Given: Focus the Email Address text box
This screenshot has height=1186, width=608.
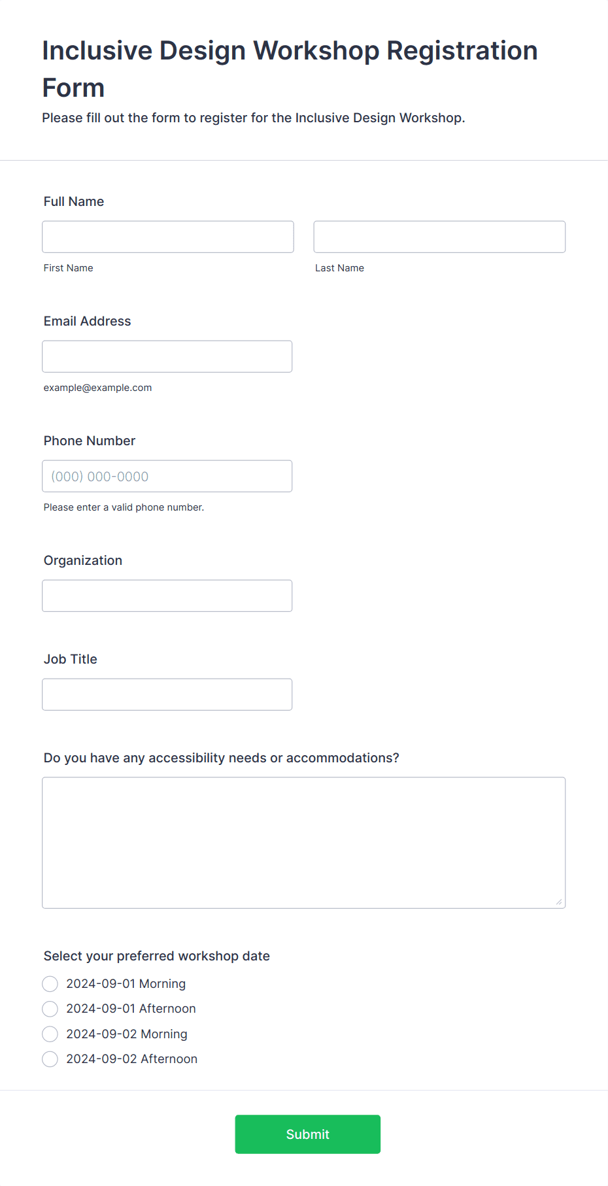Looking at the screenshot, I should (x=167, y=356).
